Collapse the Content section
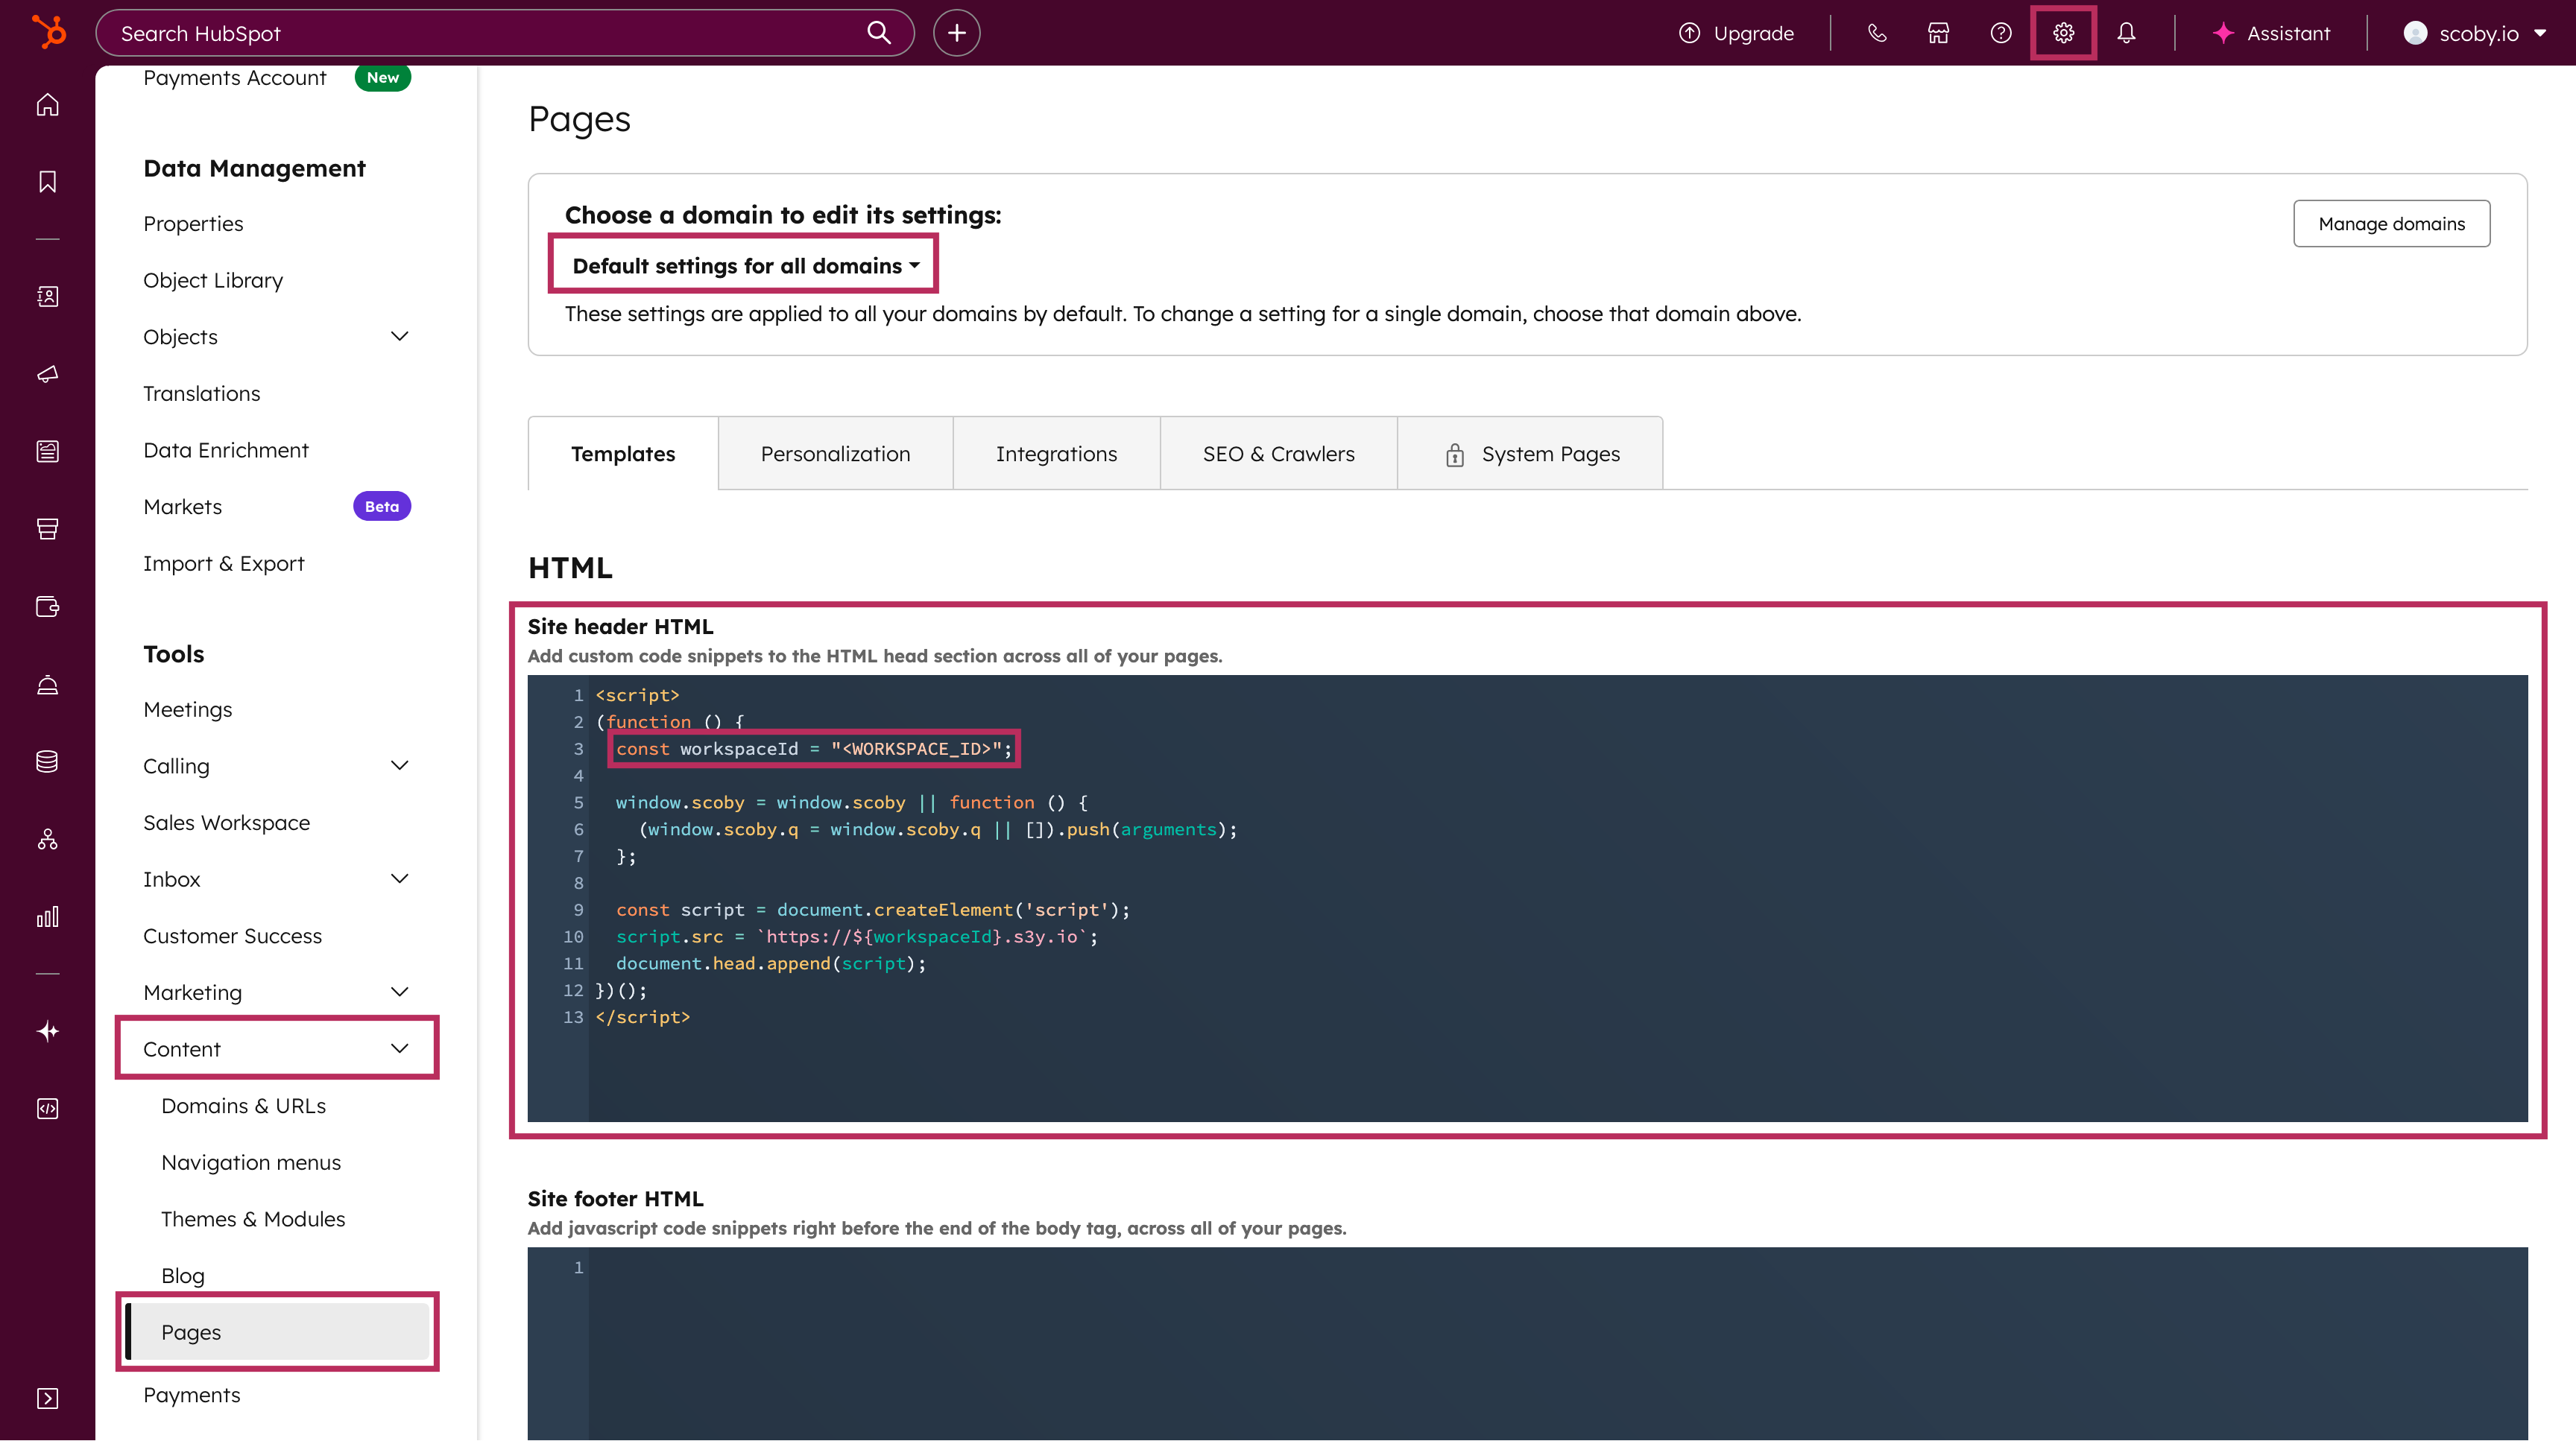 (399, 1048)
